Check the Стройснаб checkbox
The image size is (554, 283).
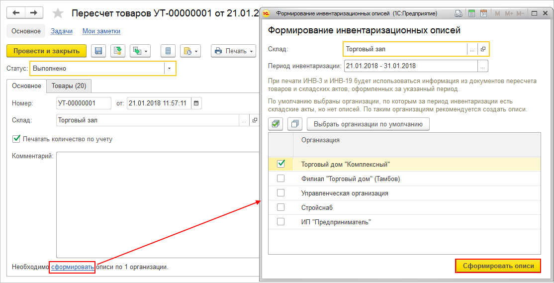click(281, 207)
